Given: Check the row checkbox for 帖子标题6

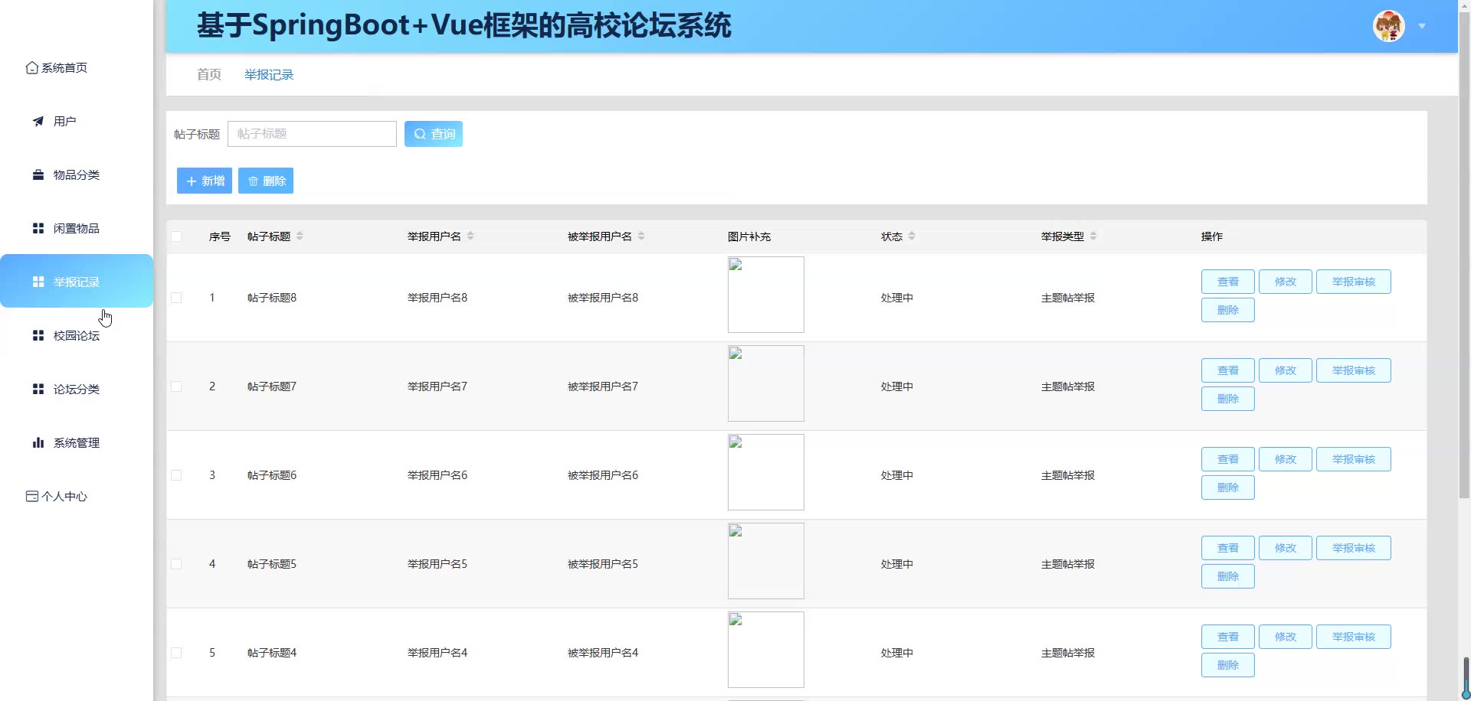Looking at the screenshot, I should pos(176,475).
